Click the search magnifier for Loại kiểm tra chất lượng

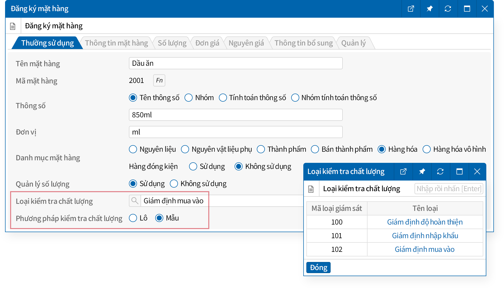pyautogui.click(x=135, y=201)
